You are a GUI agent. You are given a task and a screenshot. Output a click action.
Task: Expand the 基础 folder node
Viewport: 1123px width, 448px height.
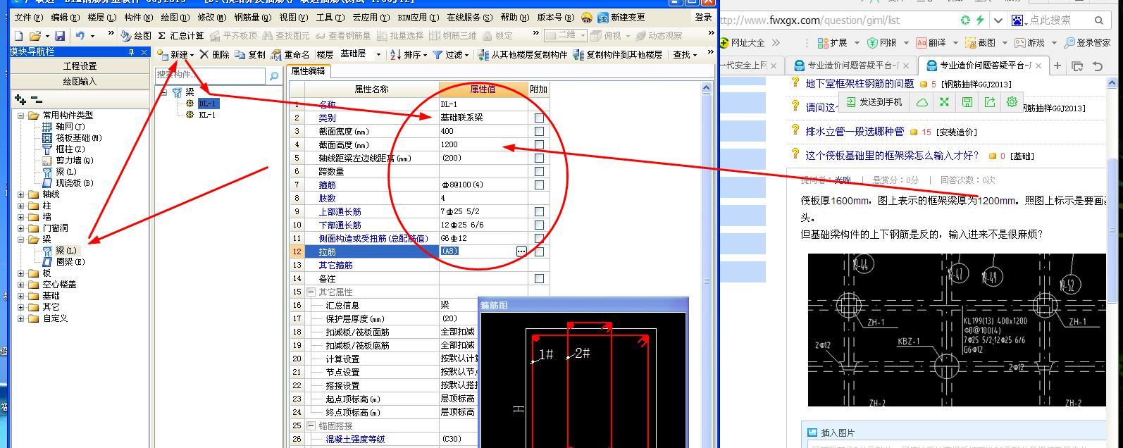click(20, 295)
